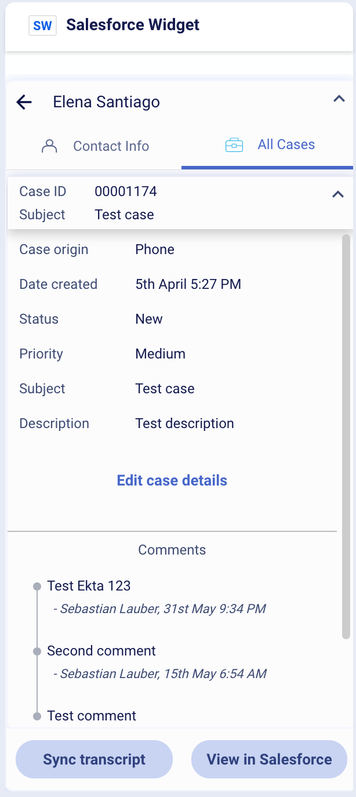This screenshot has width=356, height=797.
Task: Open Edit case details link
Action: (x=172, y=480)
